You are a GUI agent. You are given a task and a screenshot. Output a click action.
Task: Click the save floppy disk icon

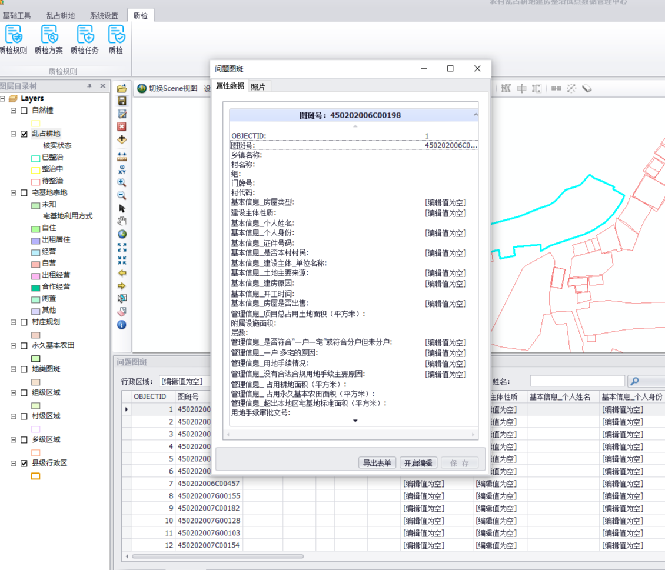122,101
